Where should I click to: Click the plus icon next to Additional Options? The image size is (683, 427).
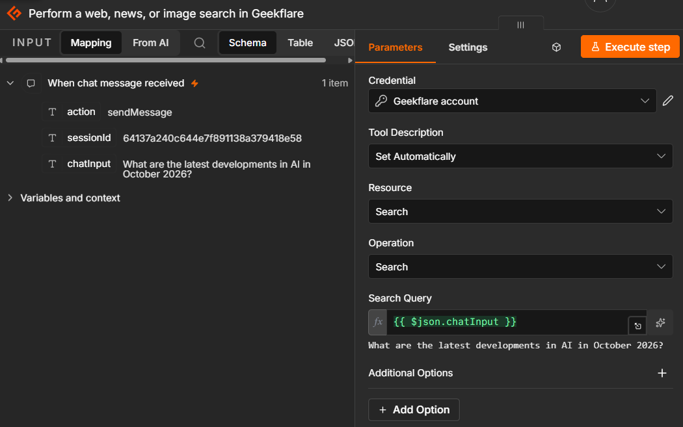pos(662,373)
